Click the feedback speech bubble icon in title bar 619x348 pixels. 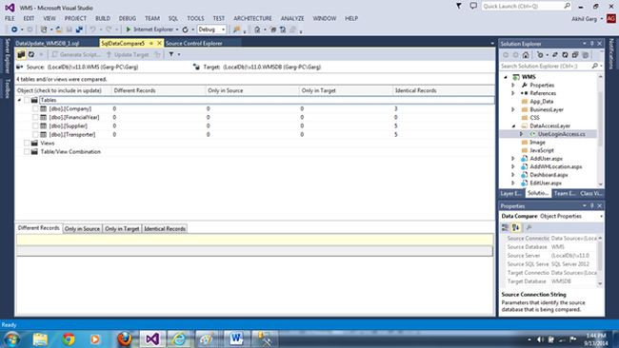coord(473,6)
